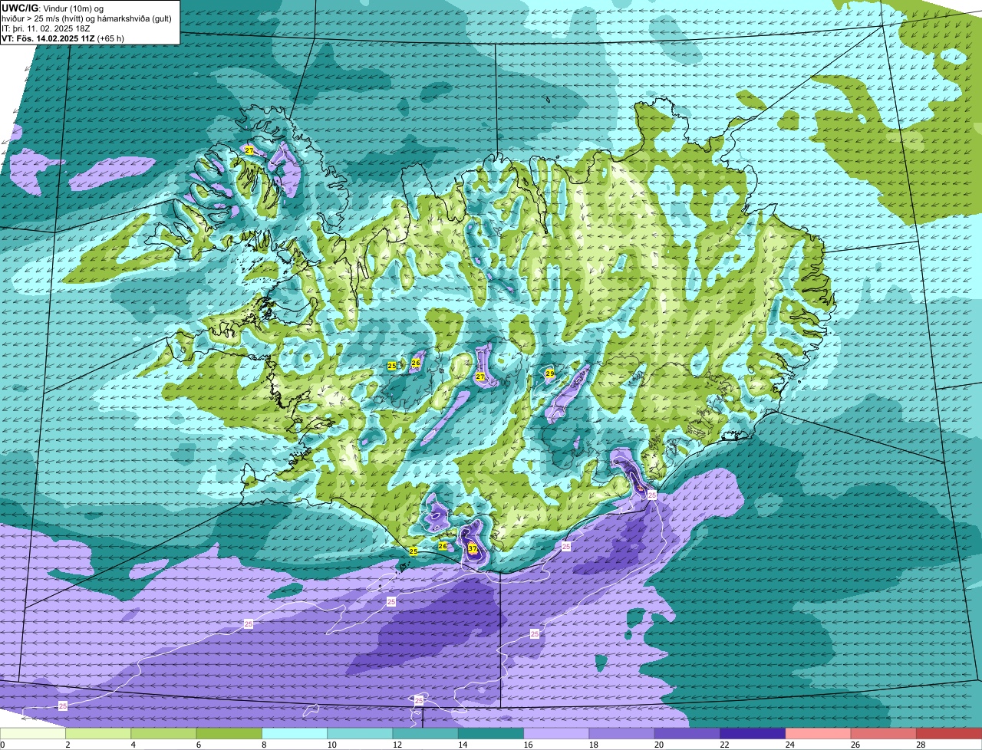The height and width of the screenshot is (750, 982).
Task: Click the legend scale value '14'
Action: 461,745
